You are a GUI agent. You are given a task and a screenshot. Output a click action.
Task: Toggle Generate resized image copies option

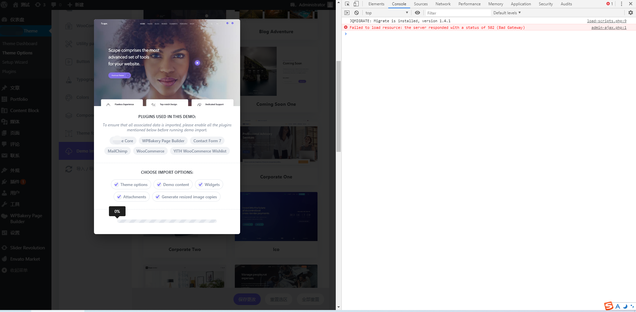pos(158,197)
